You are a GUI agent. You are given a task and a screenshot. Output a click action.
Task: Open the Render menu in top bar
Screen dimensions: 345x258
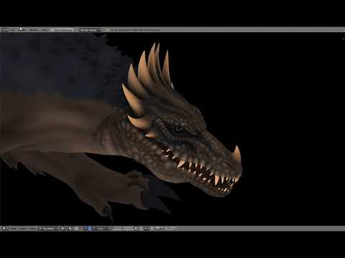(22, 30)
